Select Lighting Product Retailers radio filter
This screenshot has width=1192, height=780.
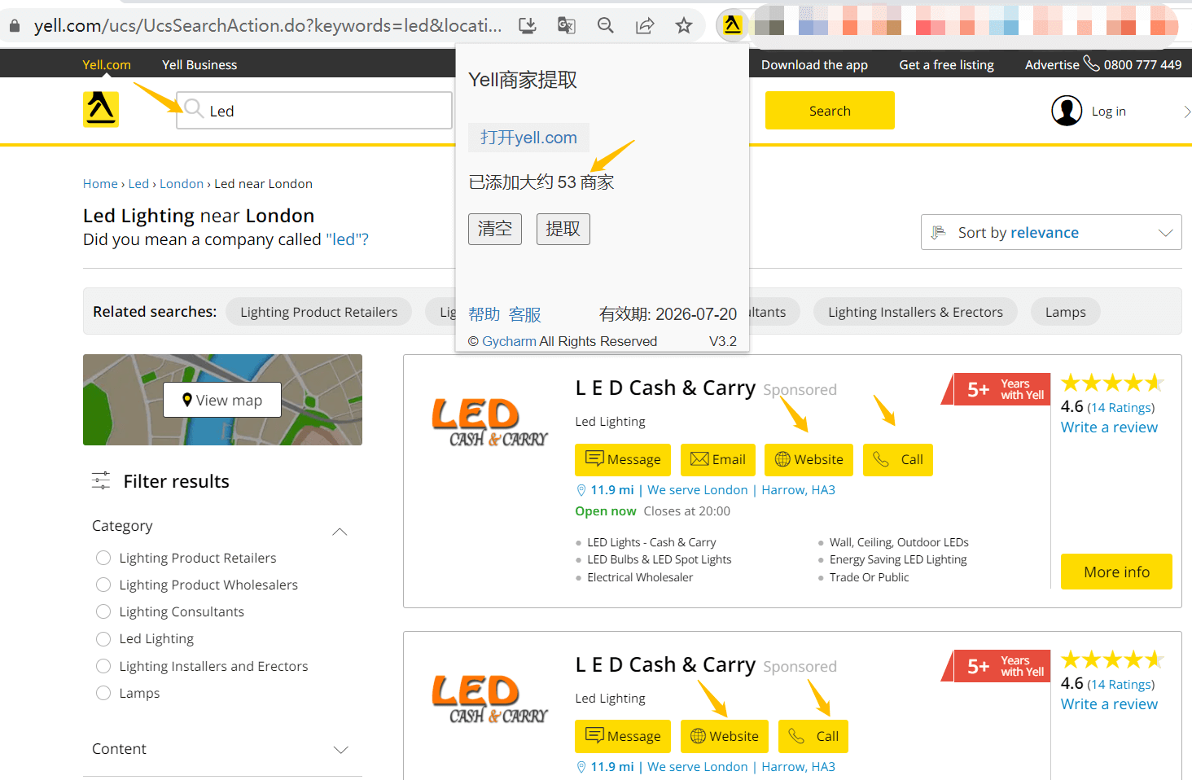click(x=103, y=558)
